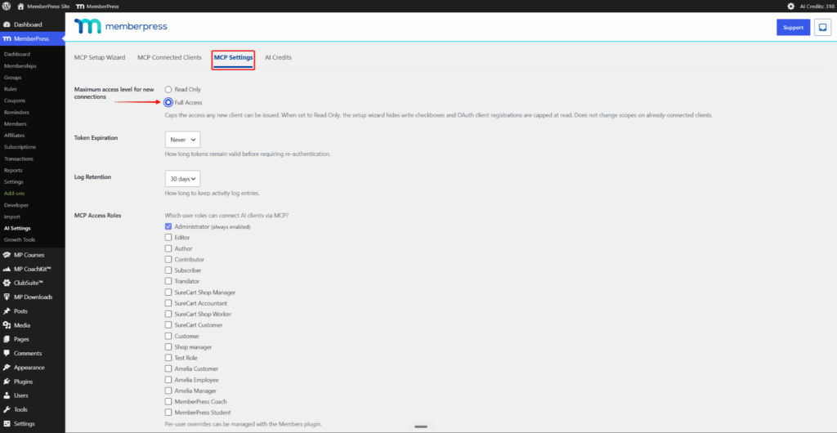Open Affiliates in the sidebar
The width and height of the screenshot is (837, 433).
(15, 136)
